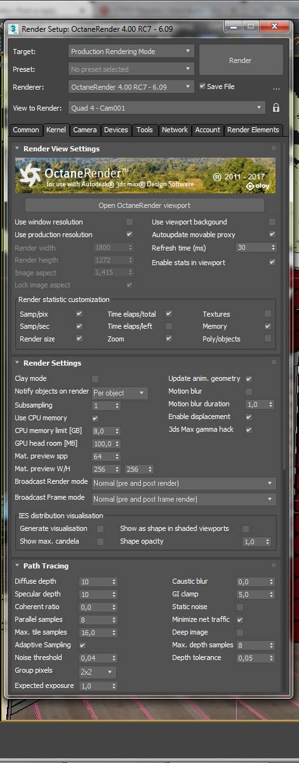The image size is (299, 763).
Task: Enable the Textures statistic checkbox
Action: pyautogui.click(x=268, y=314)
